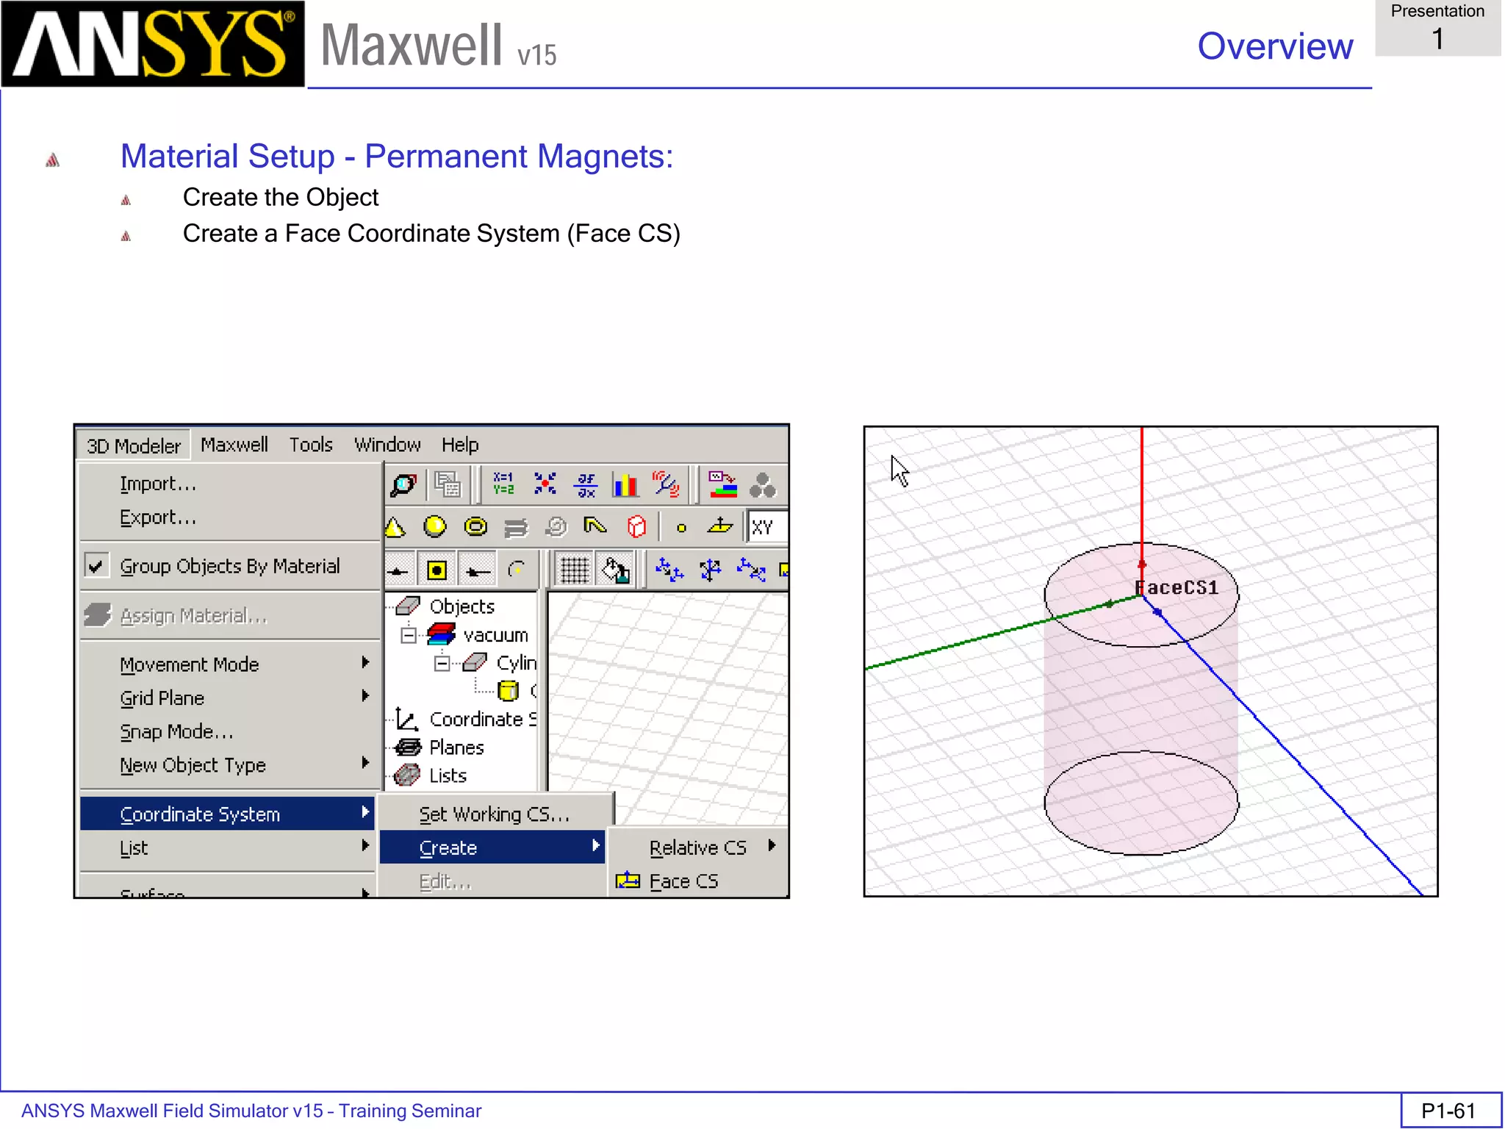This screenshot has height=1129, width=1505.
Task: Click the layered color stack icon
Action: tap(722, 484)
